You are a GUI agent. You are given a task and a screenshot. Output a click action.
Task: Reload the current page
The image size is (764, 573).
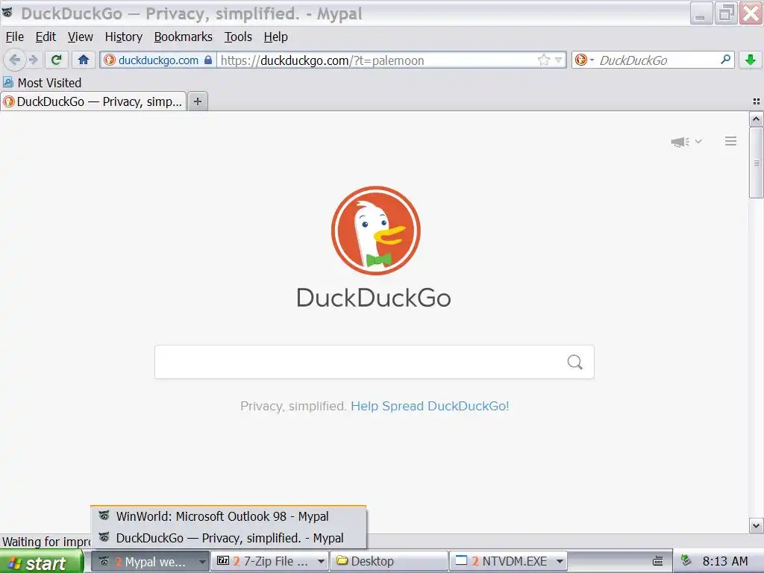click(x=57, y=60)
